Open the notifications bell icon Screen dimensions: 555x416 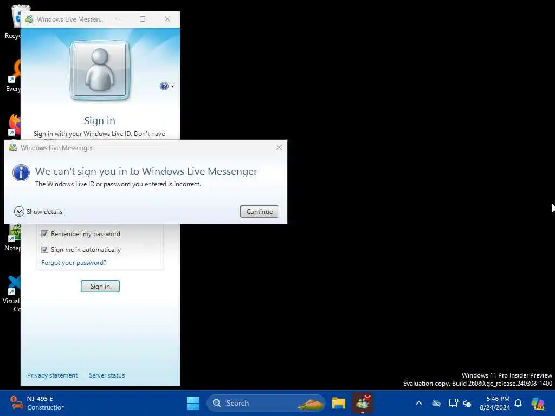tap(518, 403)
